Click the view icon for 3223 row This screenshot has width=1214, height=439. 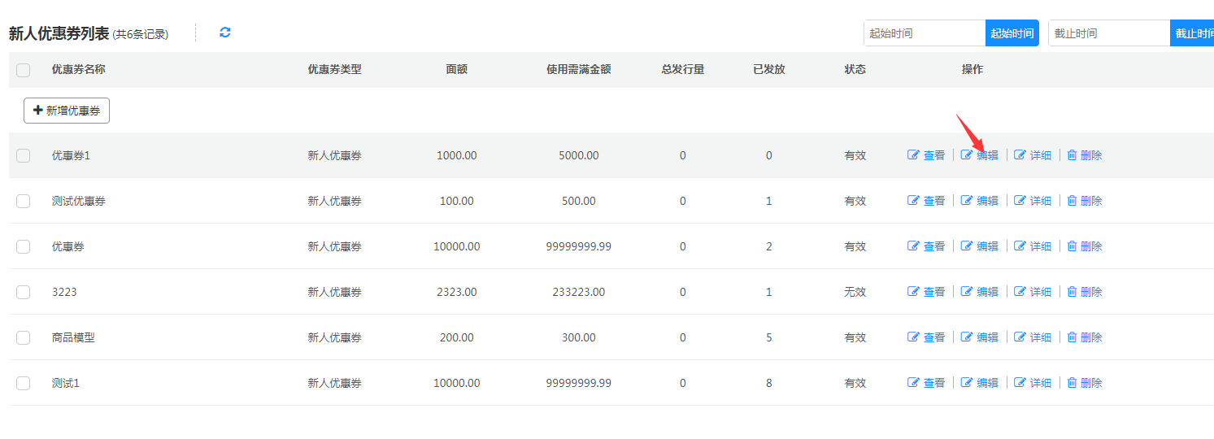click(x=913, y=292)
